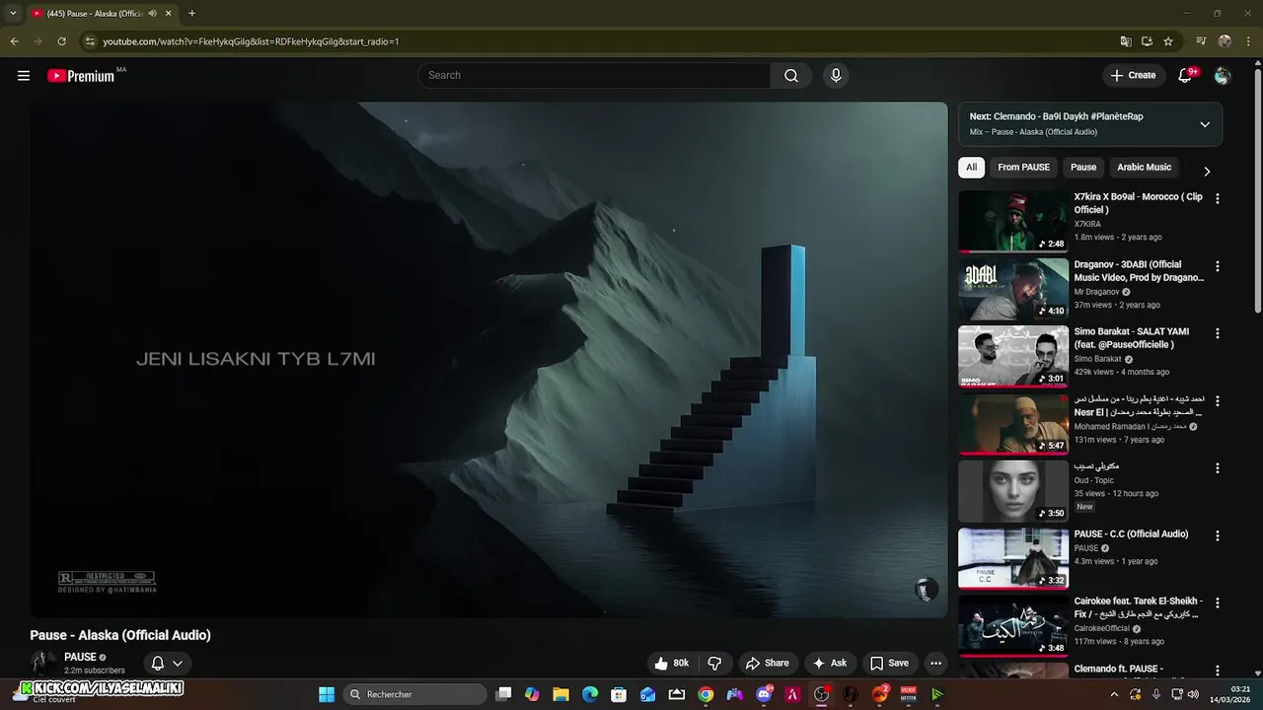The image size is (1263, 710).
Task: Open options for Draganov 3DABI video
Action: [x=1217, y=266]
